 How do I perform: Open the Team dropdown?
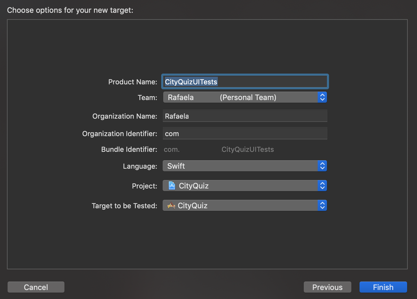[x=245, y=97]
